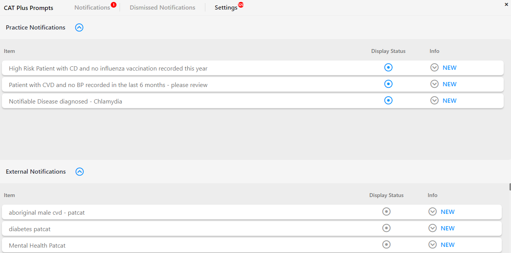Expand info for influenza vaccination prompt
Viewport: 511px width, 253px height.
[434, 67]
